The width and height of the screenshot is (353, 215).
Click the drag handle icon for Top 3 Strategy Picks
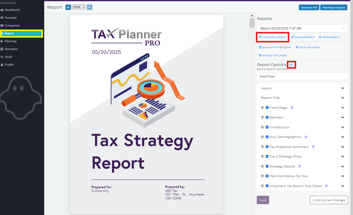pos(262,156)
